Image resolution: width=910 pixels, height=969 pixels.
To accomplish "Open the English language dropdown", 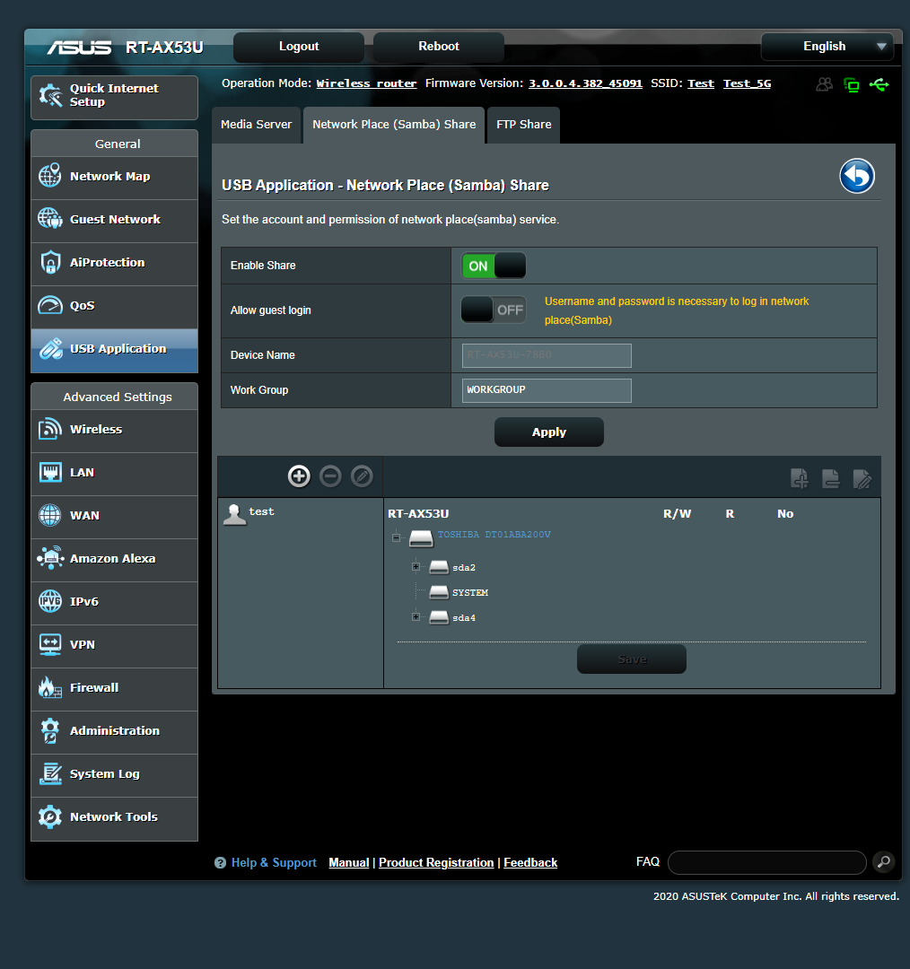I will point(827,47).
